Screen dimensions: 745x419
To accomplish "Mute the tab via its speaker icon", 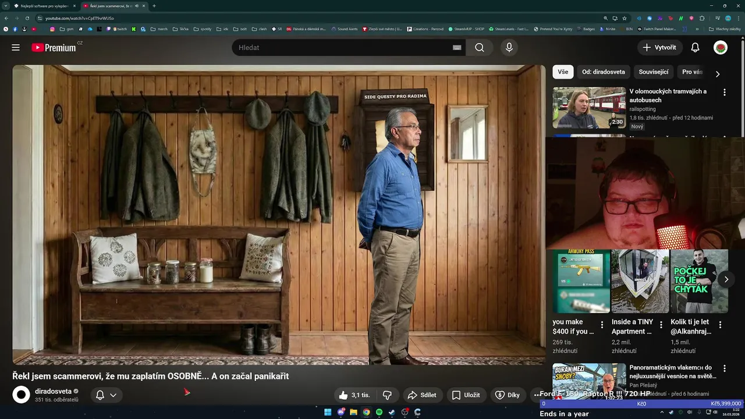I will pyautogui.click(x=137, y=6).
